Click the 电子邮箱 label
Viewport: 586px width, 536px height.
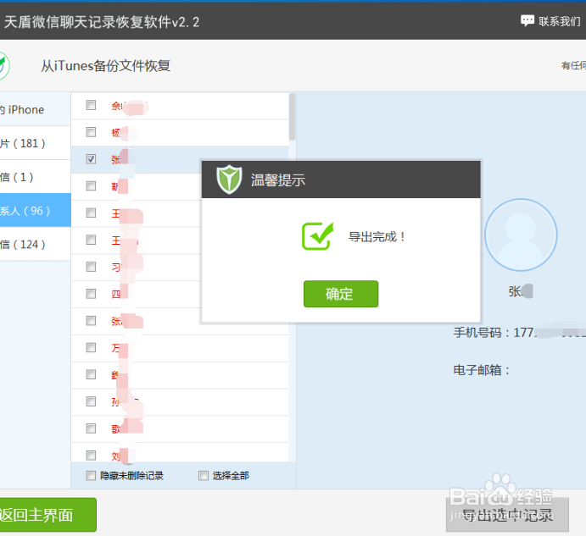pyautogui.click(x=482, y=370)
